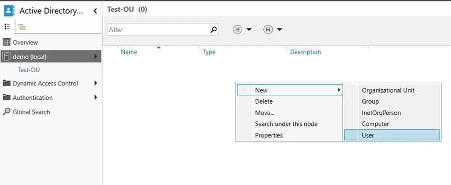This screenshot has width=451, height=185.
Task: Click the Dynamic Access Control folder icon
Action: click(7, 83)
